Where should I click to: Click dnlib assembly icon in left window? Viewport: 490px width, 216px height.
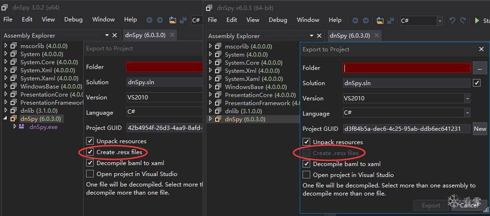(x=13, y=110)
